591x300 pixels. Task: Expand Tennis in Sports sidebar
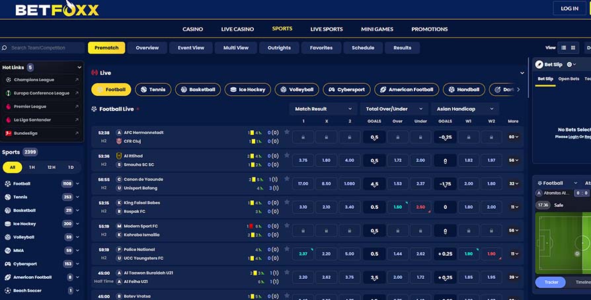pos(77,197)
